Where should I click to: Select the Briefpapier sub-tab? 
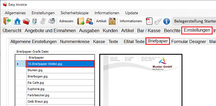[x=158, y=41]
